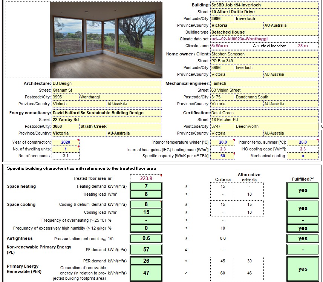Viewport: 323px width, 282px height.
Task: Select the No. of dwelling units cell
Action: (66, 149)
